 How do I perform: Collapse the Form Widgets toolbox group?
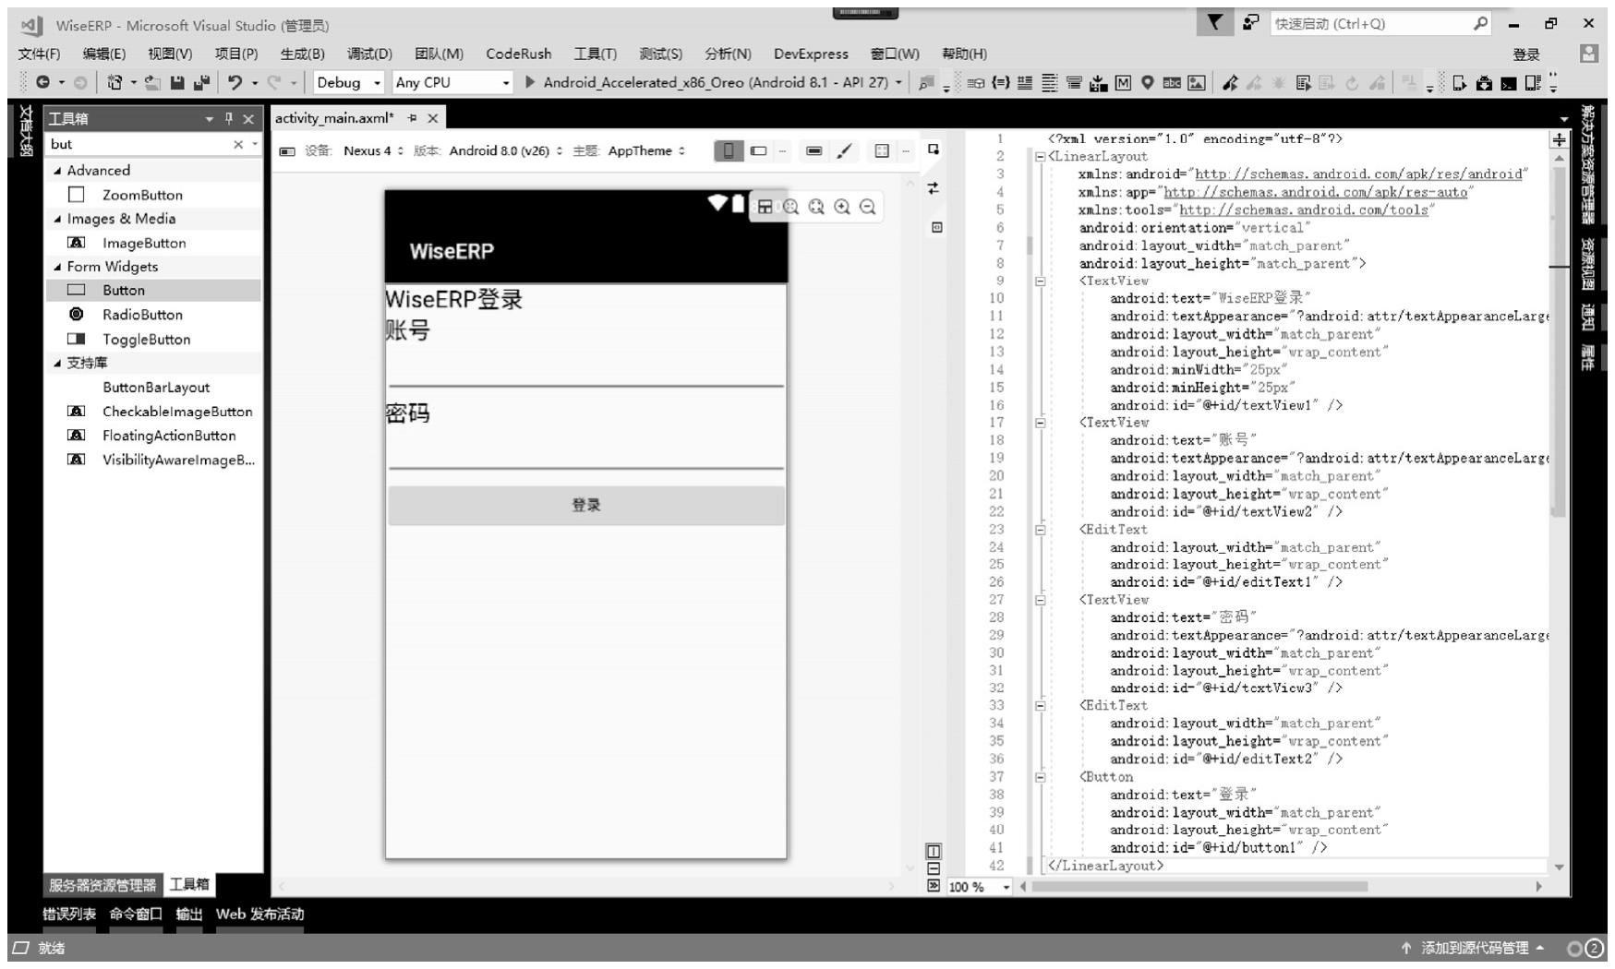(x=57, y=267)
